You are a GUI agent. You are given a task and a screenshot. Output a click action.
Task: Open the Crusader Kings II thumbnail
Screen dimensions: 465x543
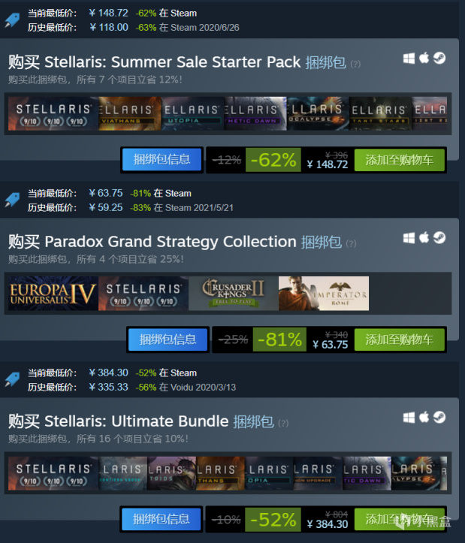click(x=234, y=294)
